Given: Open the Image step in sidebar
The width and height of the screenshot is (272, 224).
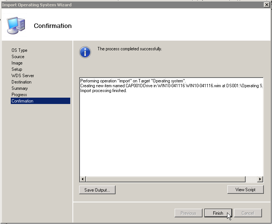Looking at the screenshot, I should click(x=17, y=63).
